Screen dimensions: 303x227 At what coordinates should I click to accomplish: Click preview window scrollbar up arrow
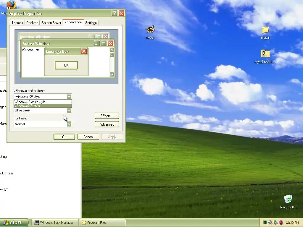click(112, 50)
